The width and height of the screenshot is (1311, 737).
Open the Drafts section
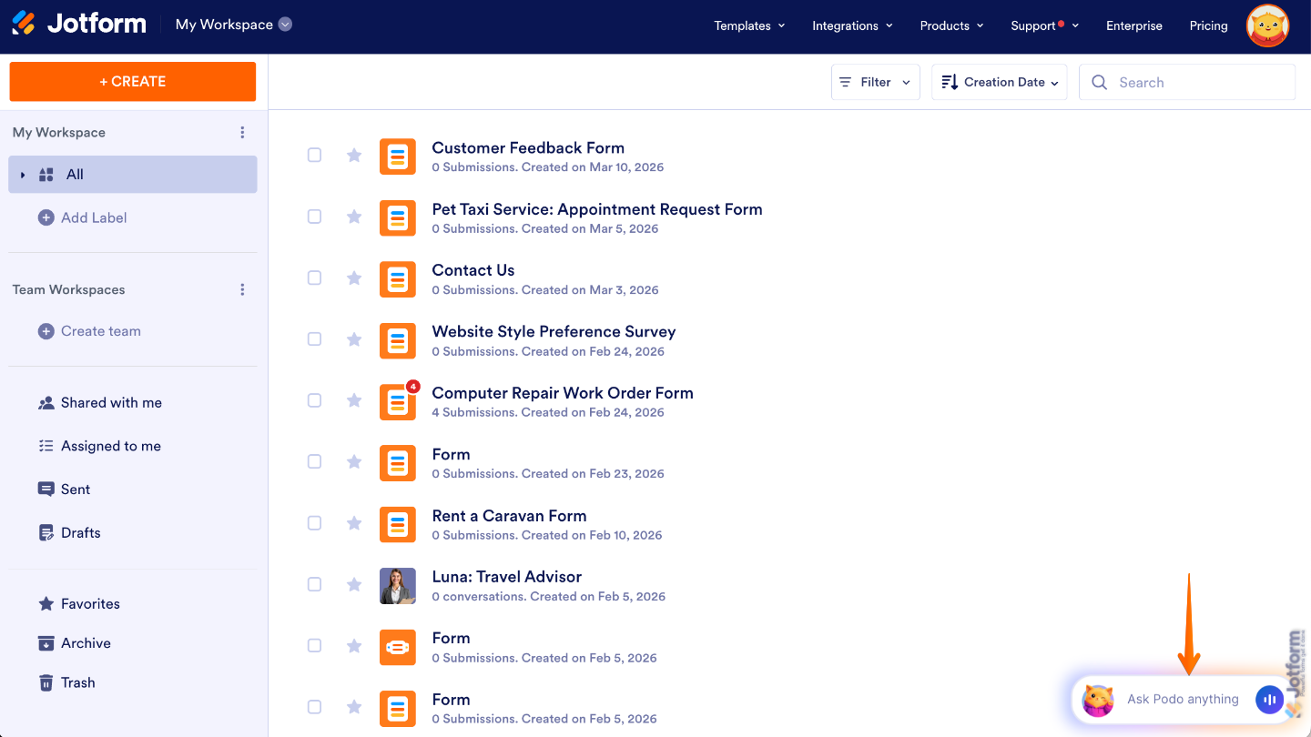pos(81,532)
